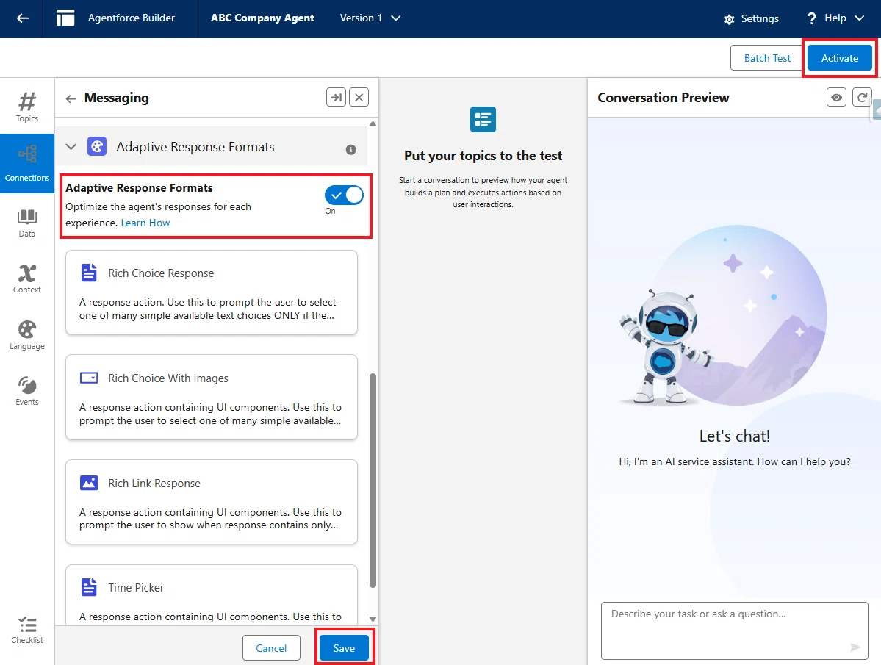
Task: Open the Language sidebar tab
Action: pyautogui.click(x=27, y=335)
